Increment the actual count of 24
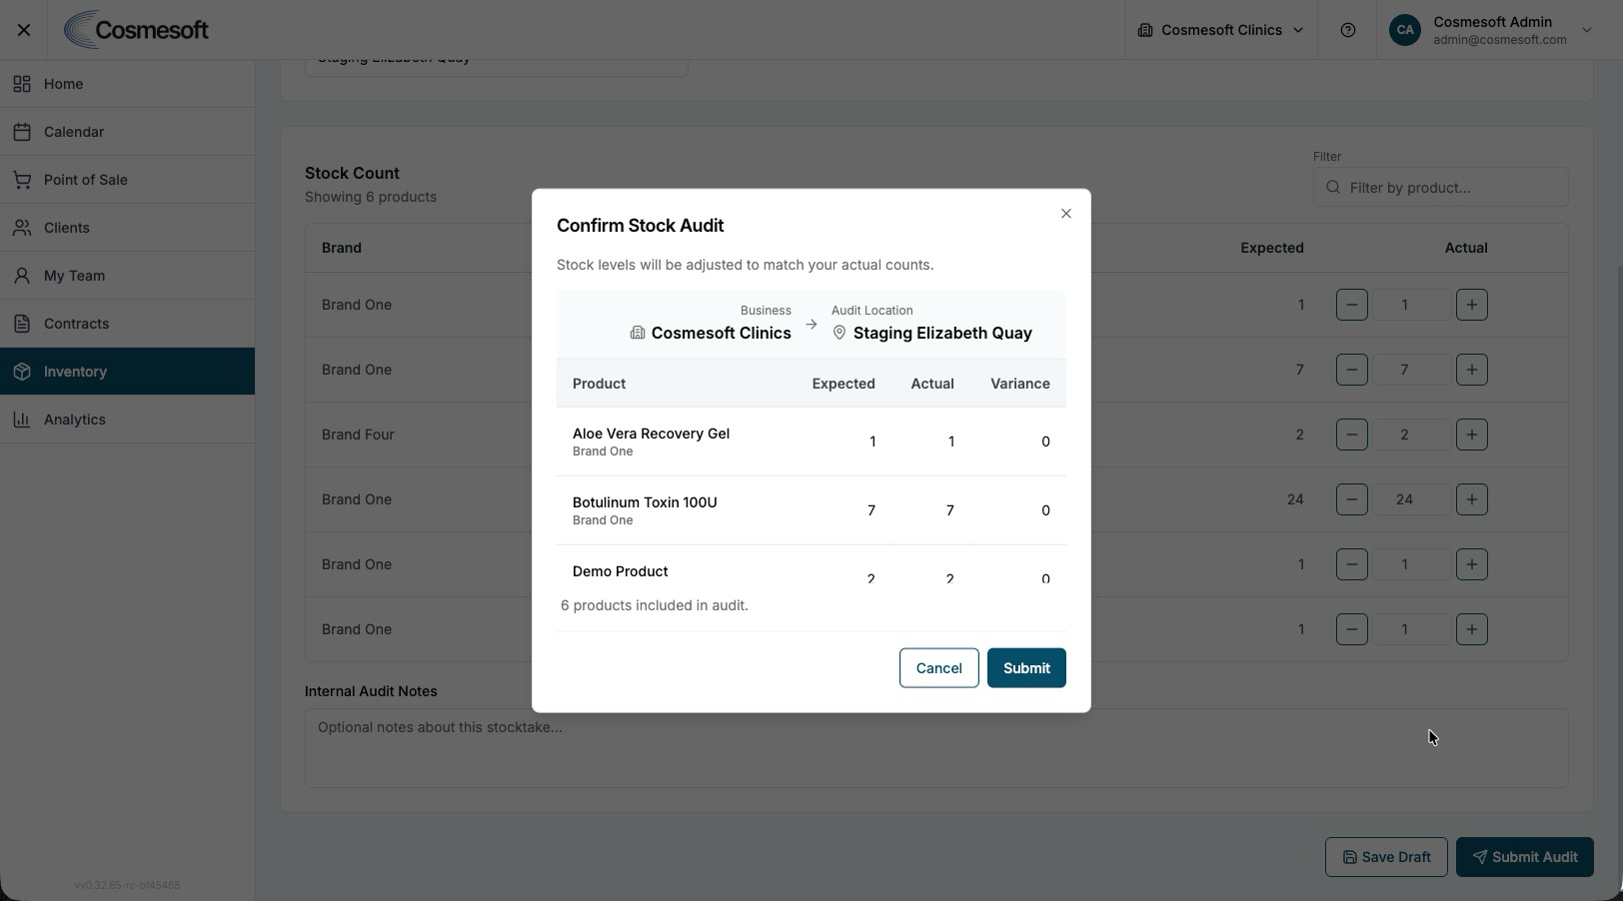The image size is (1623, 901). coord(1471,499)
